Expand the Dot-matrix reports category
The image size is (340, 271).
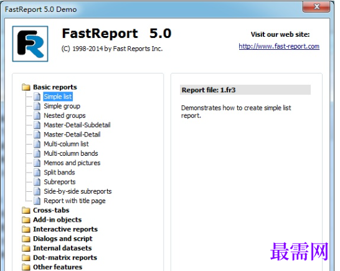[x=65, y=258]
